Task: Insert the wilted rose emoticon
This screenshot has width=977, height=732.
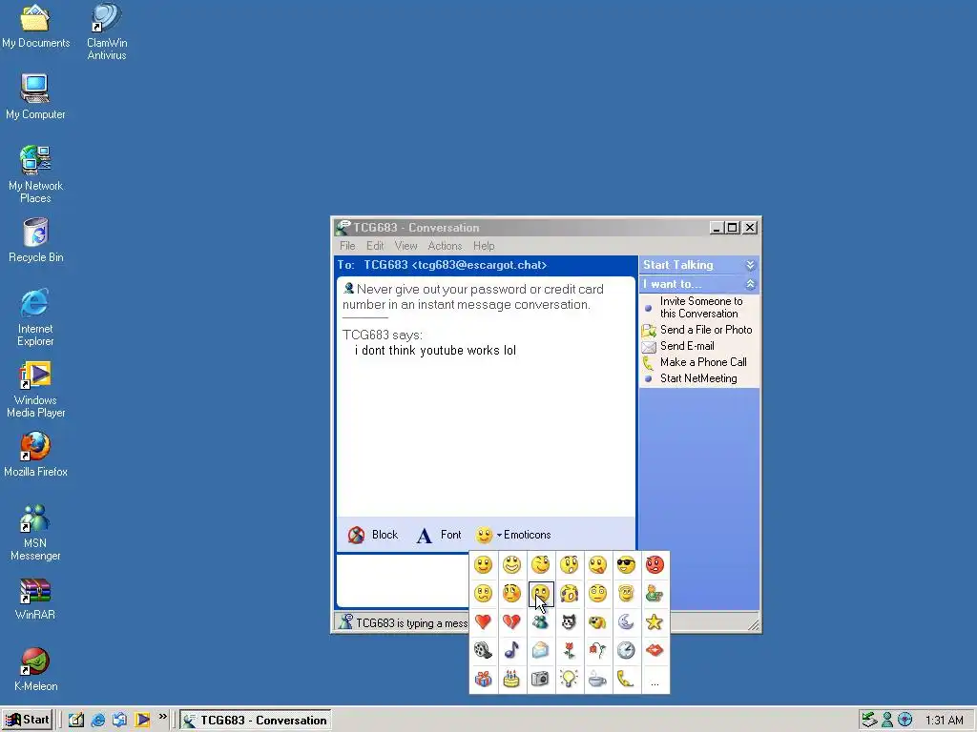Action: coord(597,650)
